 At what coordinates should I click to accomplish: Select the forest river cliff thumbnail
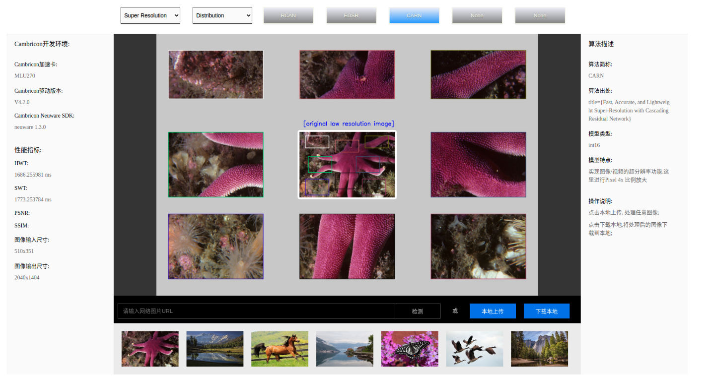coord(539,349)
